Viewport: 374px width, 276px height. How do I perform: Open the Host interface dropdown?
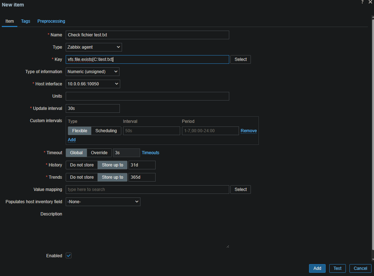point(93,84)
